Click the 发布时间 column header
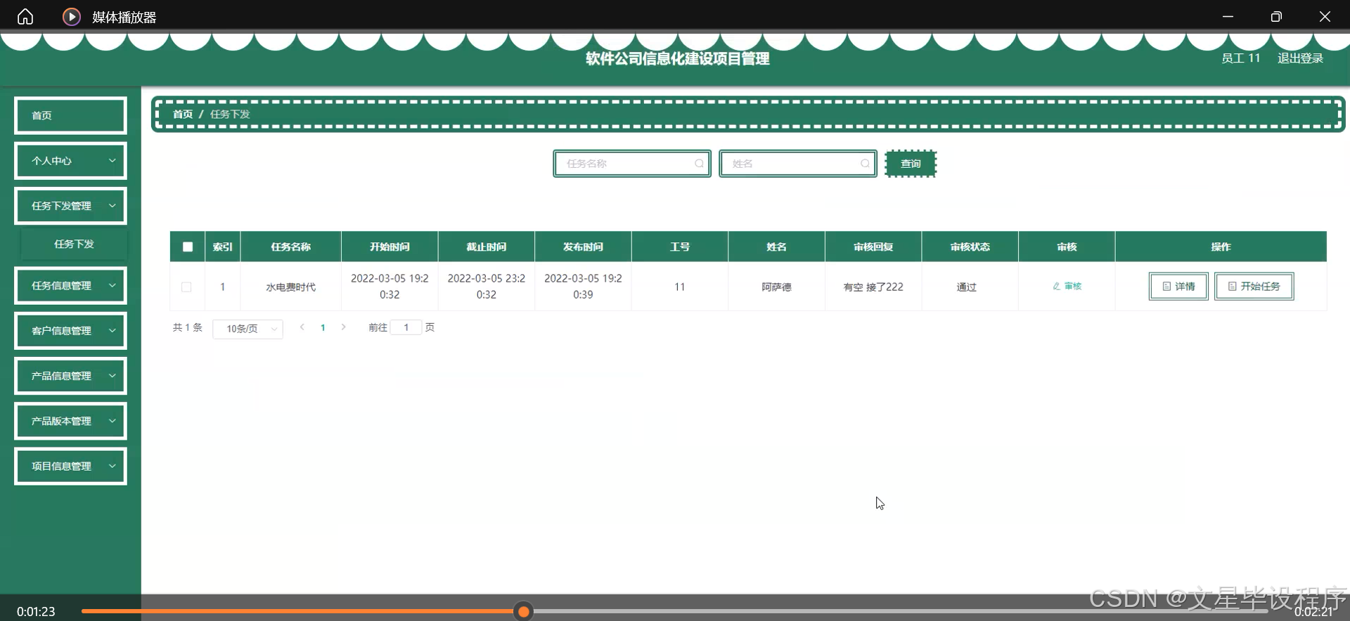 583,247
